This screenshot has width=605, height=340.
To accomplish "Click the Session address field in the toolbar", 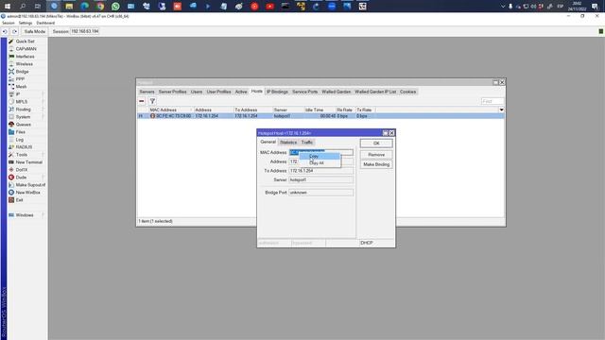I will click(x=84, y=31).
